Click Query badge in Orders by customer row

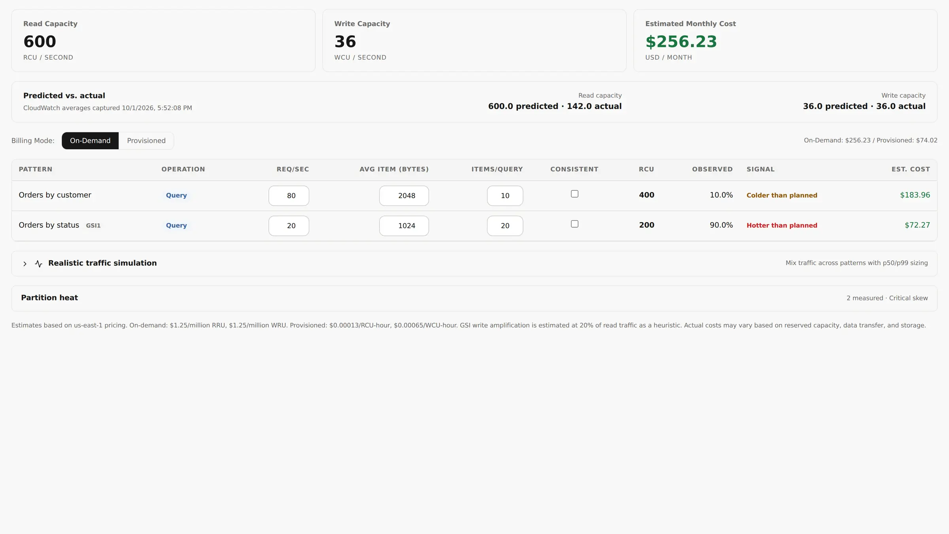click(176, 195)
